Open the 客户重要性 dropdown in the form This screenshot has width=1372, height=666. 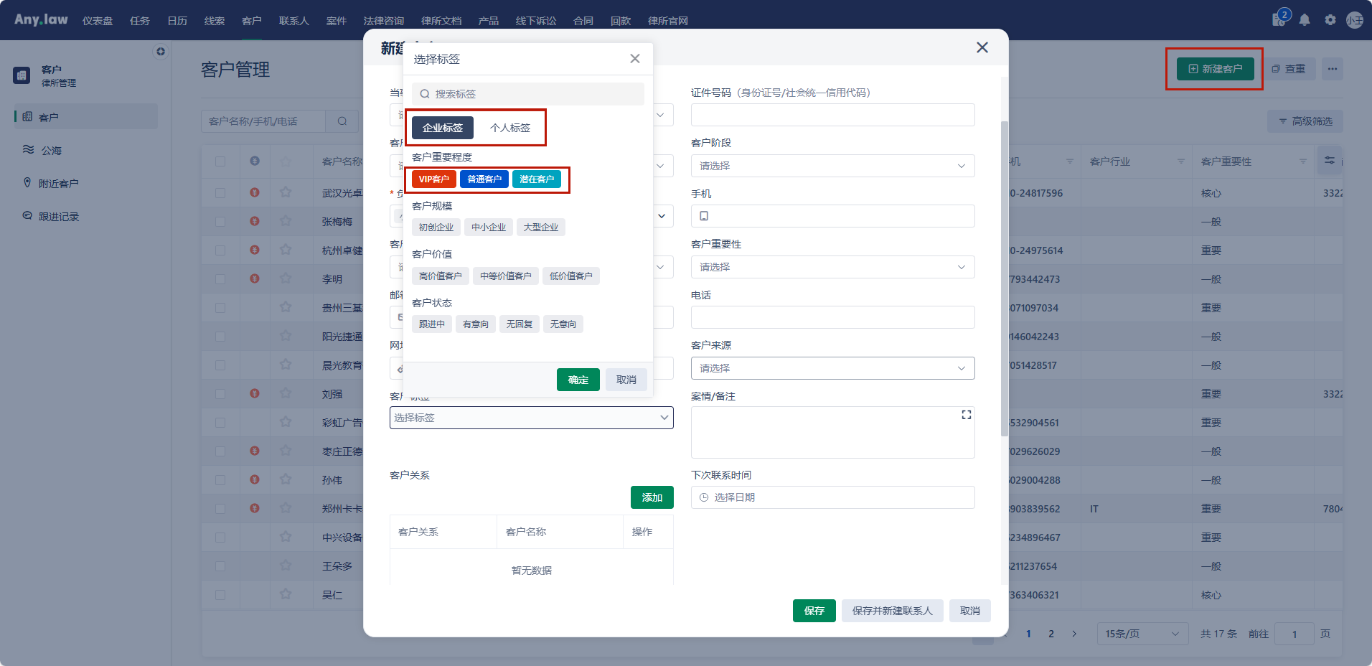click(x=832, y=267)
